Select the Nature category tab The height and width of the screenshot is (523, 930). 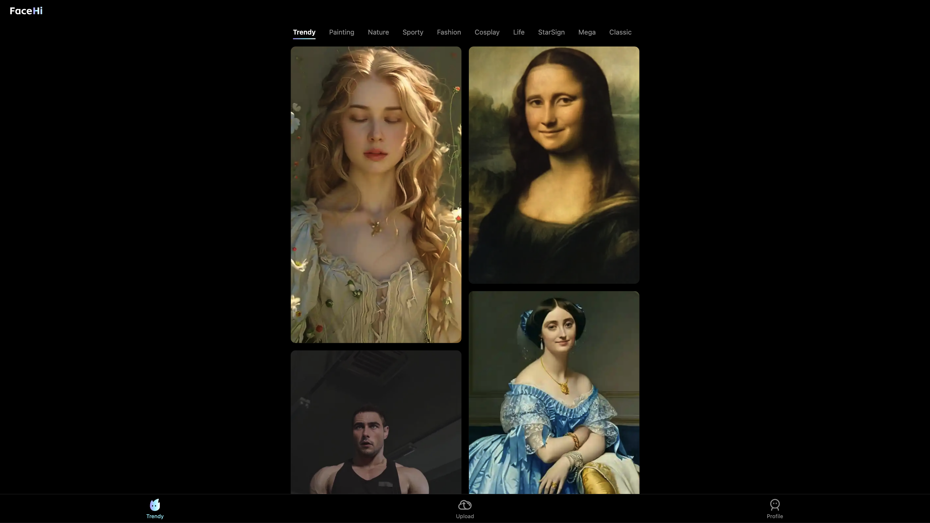[x=378, y=32]
